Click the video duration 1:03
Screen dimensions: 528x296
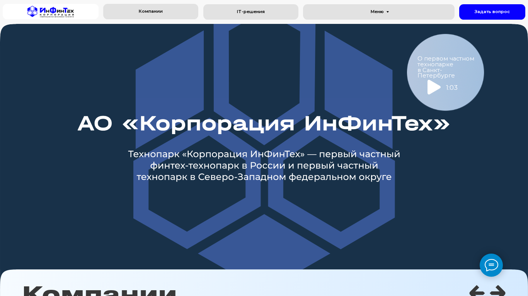click(x=452, y=88)
